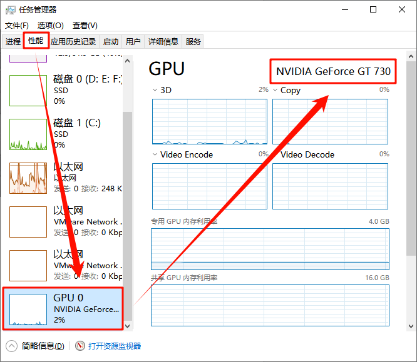417x362 pixels.
Task: Switch to the 应用历史记录 tab
Action: pos(73,41)
